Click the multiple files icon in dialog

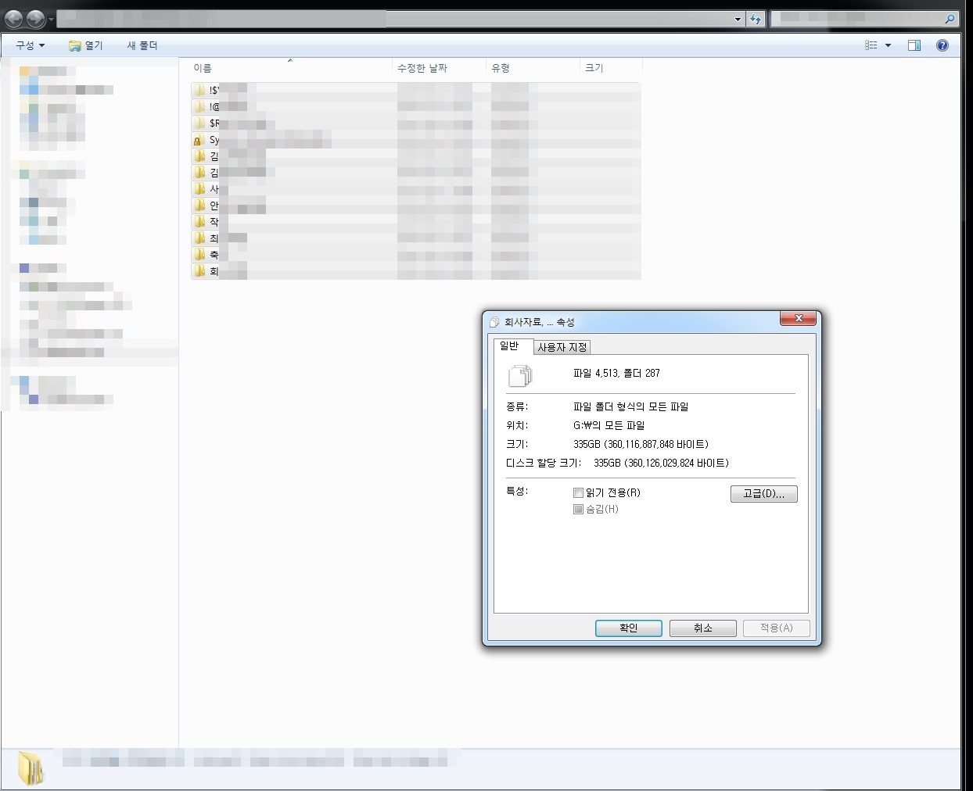pos(520,376)
